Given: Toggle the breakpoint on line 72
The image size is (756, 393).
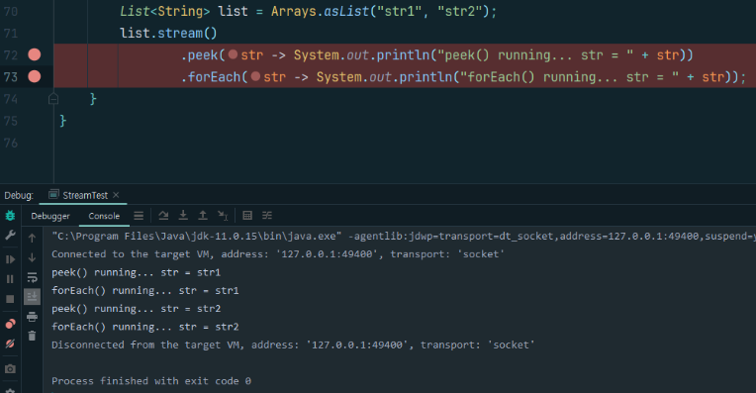Looking at the screenshot, I should 35,54.
